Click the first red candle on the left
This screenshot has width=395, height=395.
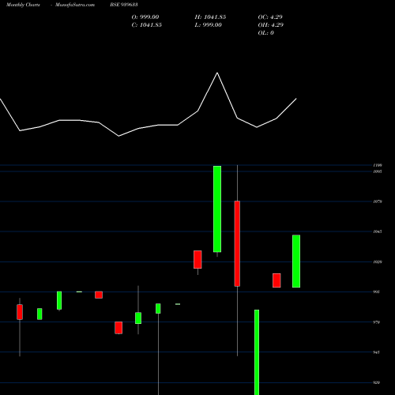[x=20, y=312]
